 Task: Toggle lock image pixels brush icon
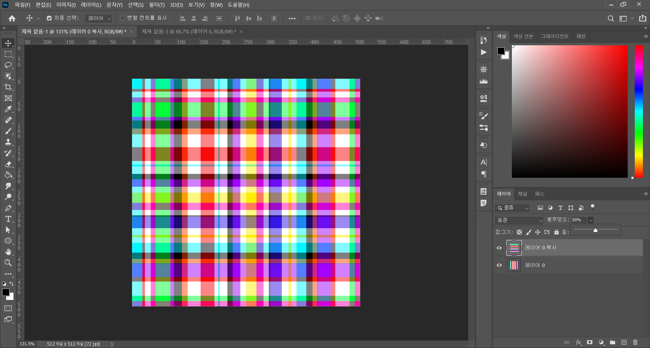(528, 232)
